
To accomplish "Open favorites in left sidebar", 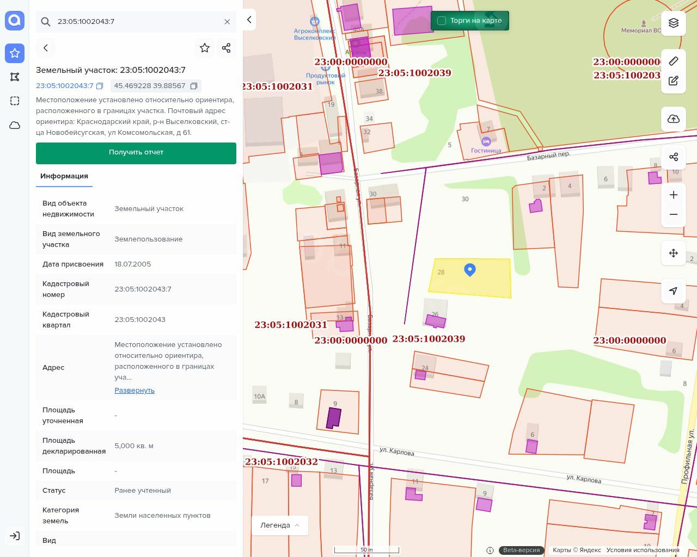I will 15,53.
